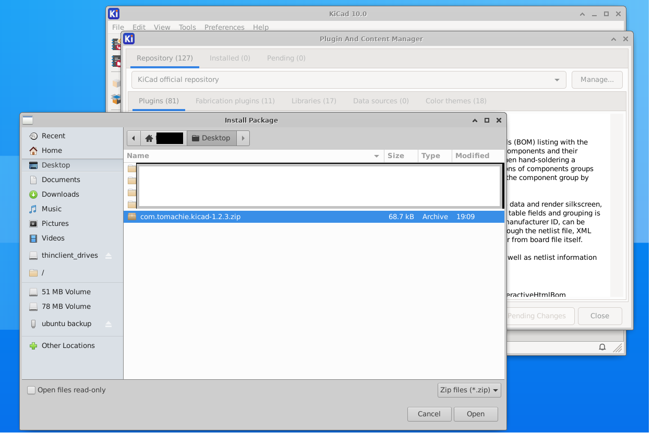The height and width of the screenshot is (433, 652).
Task: Open ubuntu backup drive
Action: coord(66,323)
